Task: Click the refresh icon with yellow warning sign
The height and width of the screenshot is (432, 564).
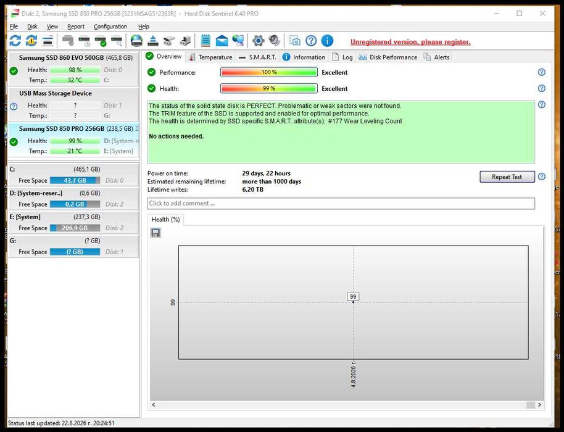Action: (31, 41)
